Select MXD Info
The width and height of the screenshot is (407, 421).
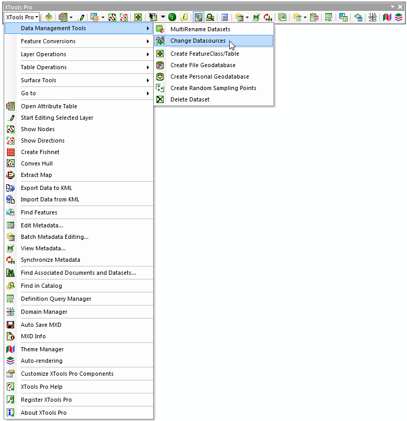pos(79,336)
